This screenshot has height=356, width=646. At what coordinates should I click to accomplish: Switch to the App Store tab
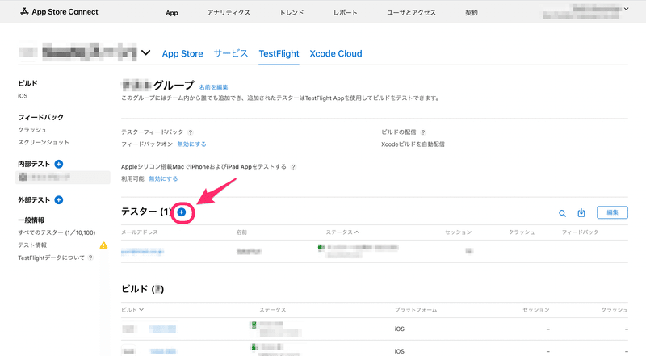coord(182,53)
